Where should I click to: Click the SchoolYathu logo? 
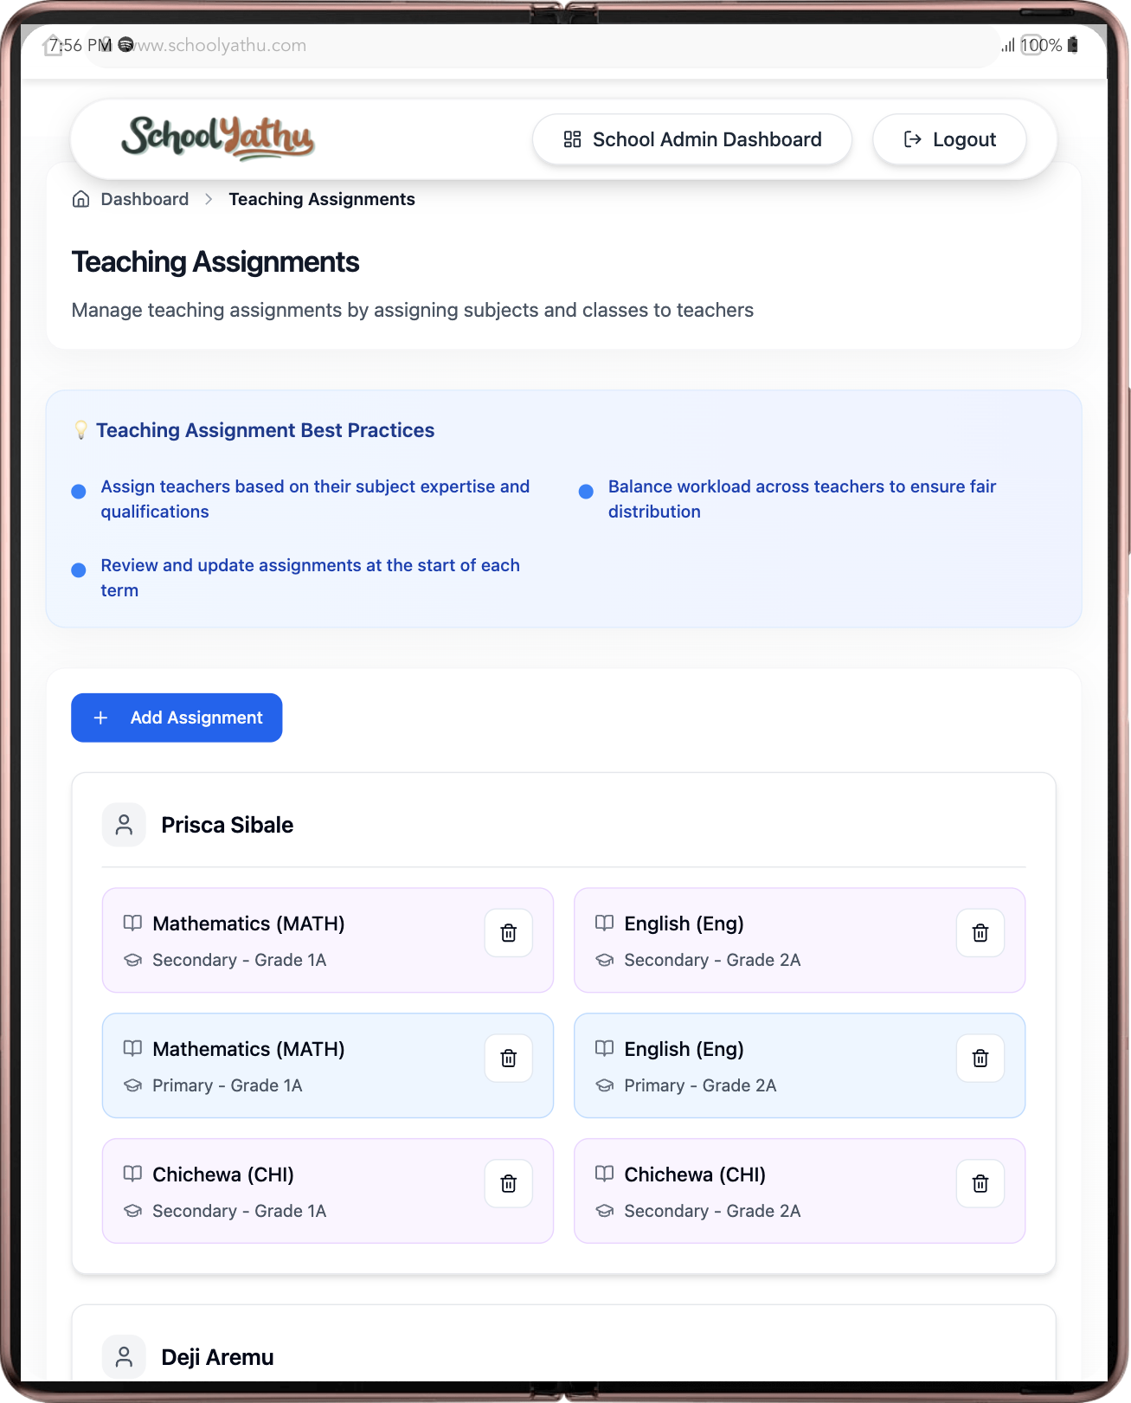click(218, 138)
